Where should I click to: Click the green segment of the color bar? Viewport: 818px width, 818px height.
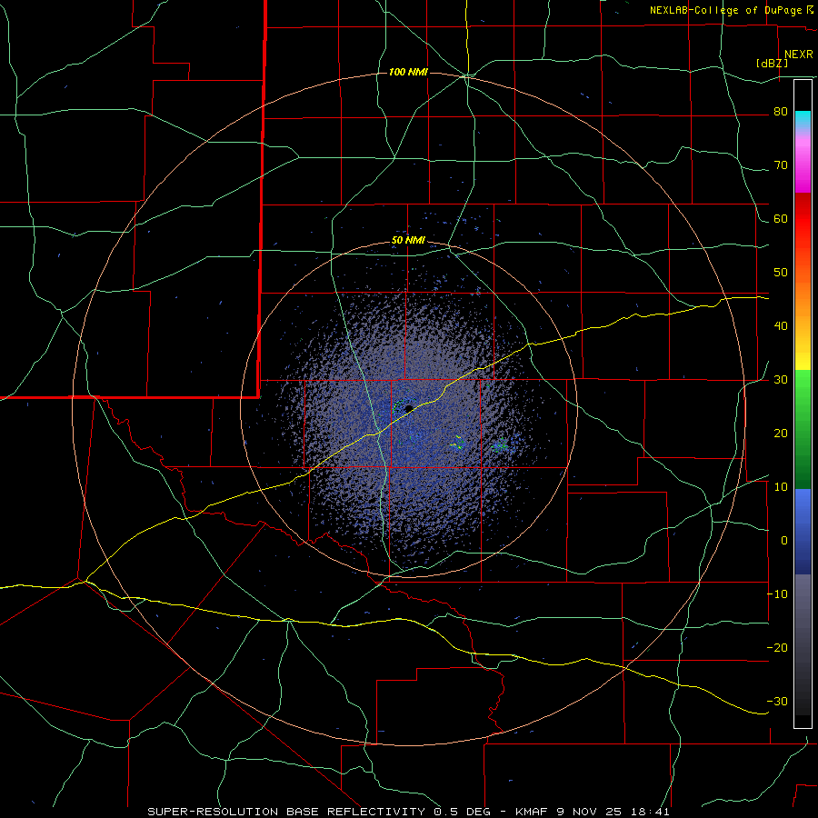[x=803, y=429]
